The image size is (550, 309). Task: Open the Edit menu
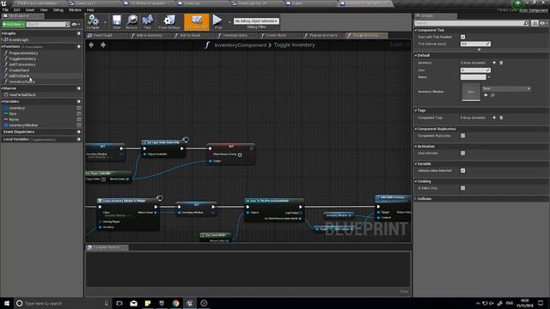(x=17, y=9)
